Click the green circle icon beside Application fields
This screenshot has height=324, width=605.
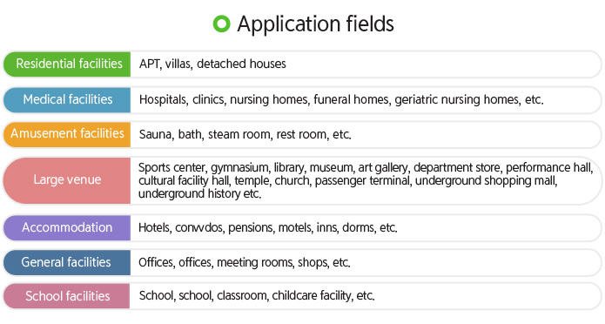[x=221, y=24]
